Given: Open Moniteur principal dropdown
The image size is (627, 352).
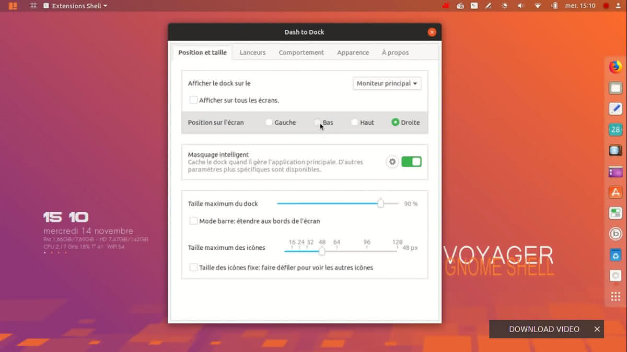Looking at the screenshot, I should 387,83.
